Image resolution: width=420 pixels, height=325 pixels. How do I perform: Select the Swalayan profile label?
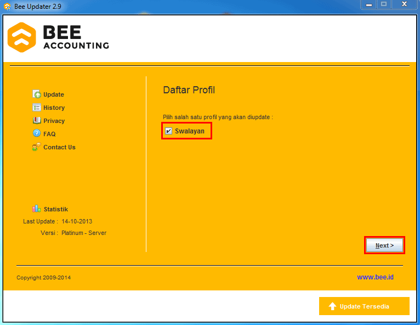tap(189, 131)
